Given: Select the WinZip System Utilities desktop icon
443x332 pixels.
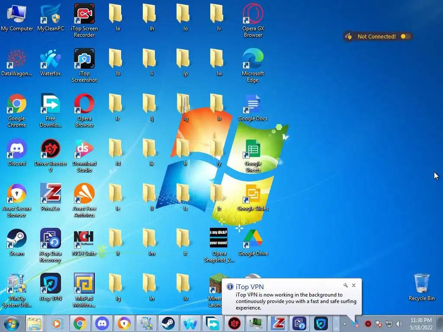Looking at the screenshot, I should [x=17, y=290].
